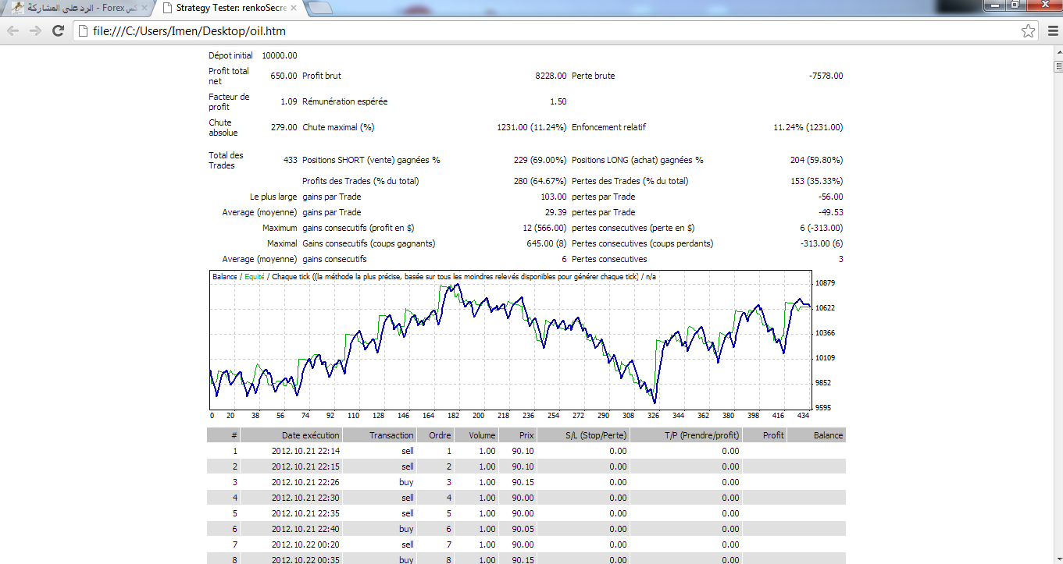Close the Arabic Forex tab
The width and height of the screenshot is (1063, 564).
[x=144, y=8]
